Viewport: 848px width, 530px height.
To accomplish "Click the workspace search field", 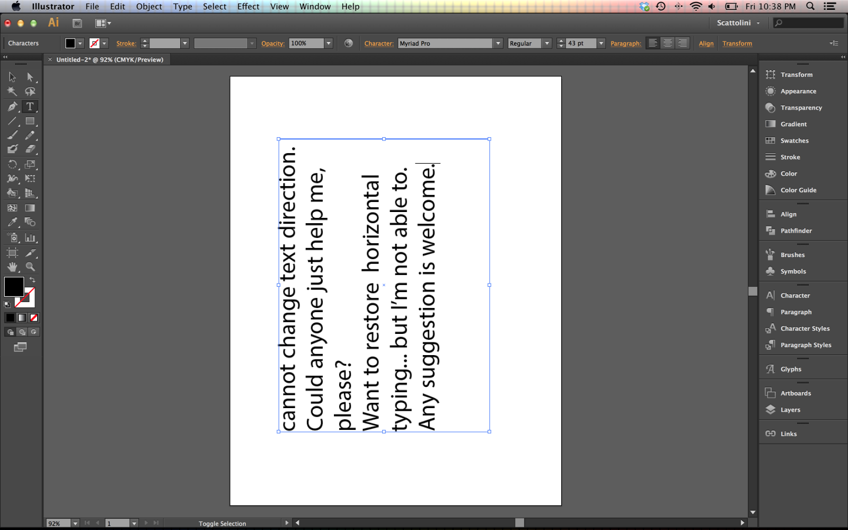I will click(x=808, y=23).
